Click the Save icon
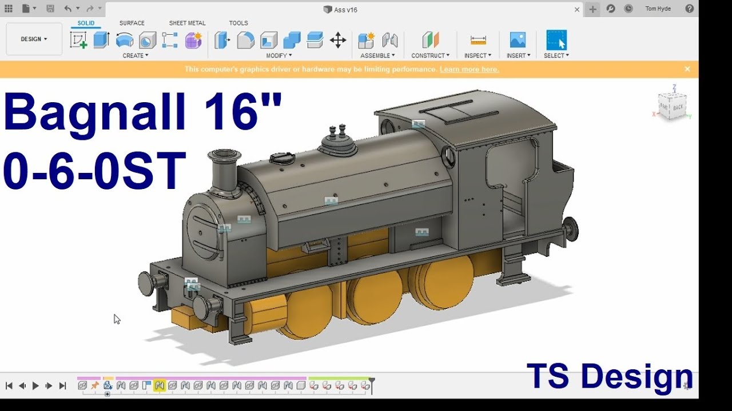 tap(50, 9)
